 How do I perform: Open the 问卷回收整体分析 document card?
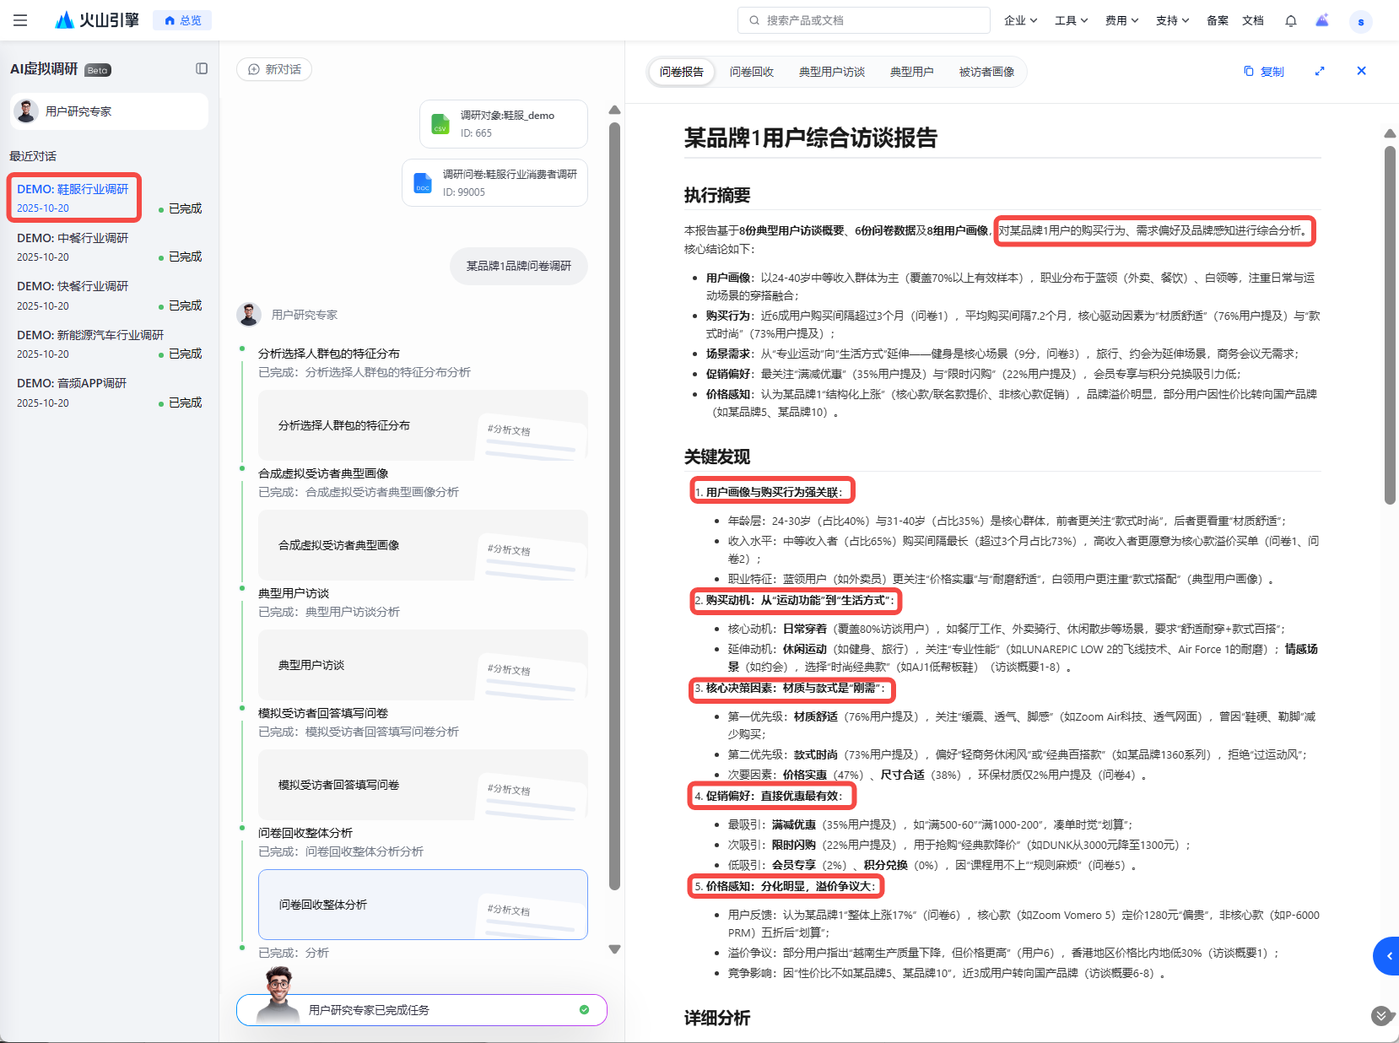pyautogui.click(x=423, y=905)
